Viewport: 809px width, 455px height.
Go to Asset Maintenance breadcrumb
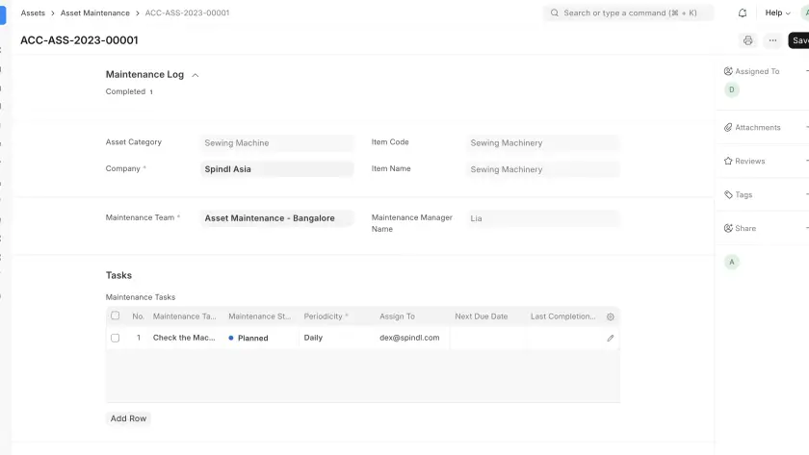click(x=94, y=13)
